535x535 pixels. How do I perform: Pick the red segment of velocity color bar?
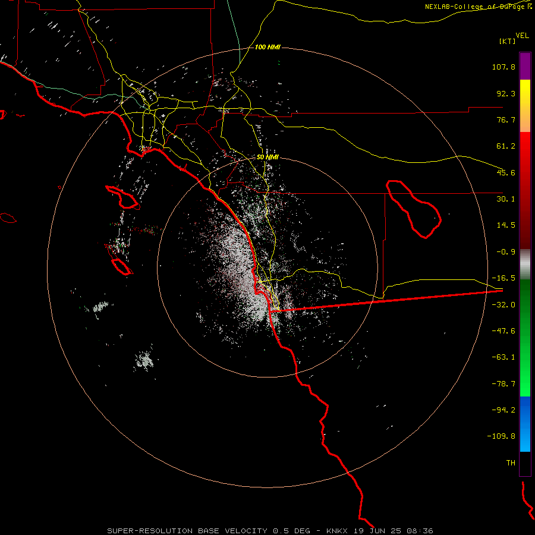[x=525, y=190]
